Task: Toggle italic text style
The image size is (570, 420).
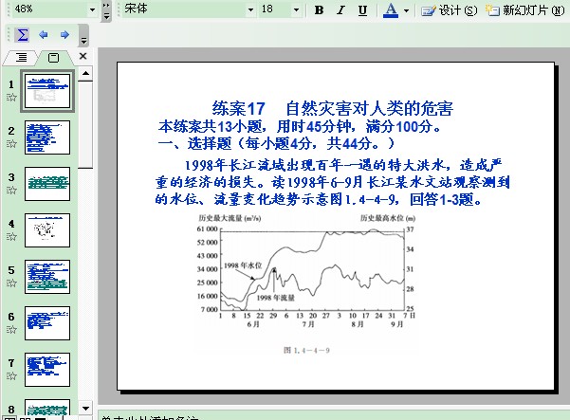Action: pyautogui.click(x=341, y=10)
